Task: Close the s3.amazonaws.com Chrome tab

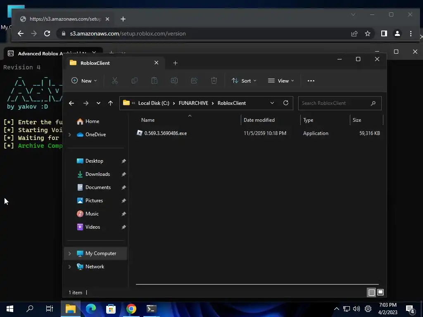Action: tap(107, 19)
